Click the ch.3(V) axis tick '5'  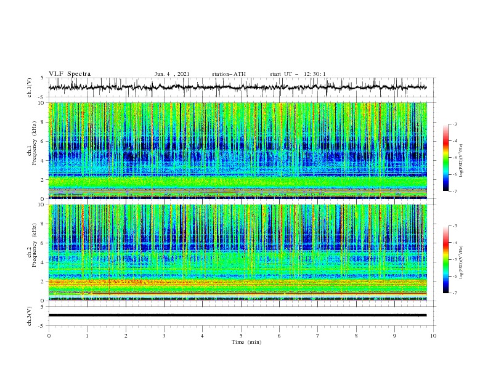(43, 306)
